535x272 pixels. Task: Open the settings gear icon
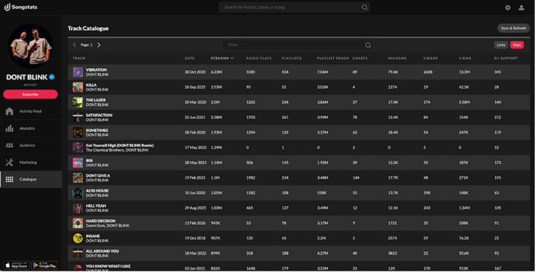pos(508,8)
